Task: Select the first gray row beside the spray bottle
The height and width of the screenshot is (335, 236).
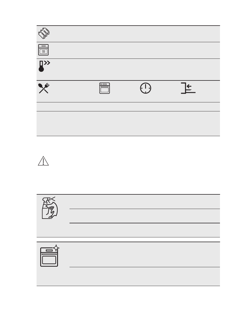Action: tap(144, 202)
